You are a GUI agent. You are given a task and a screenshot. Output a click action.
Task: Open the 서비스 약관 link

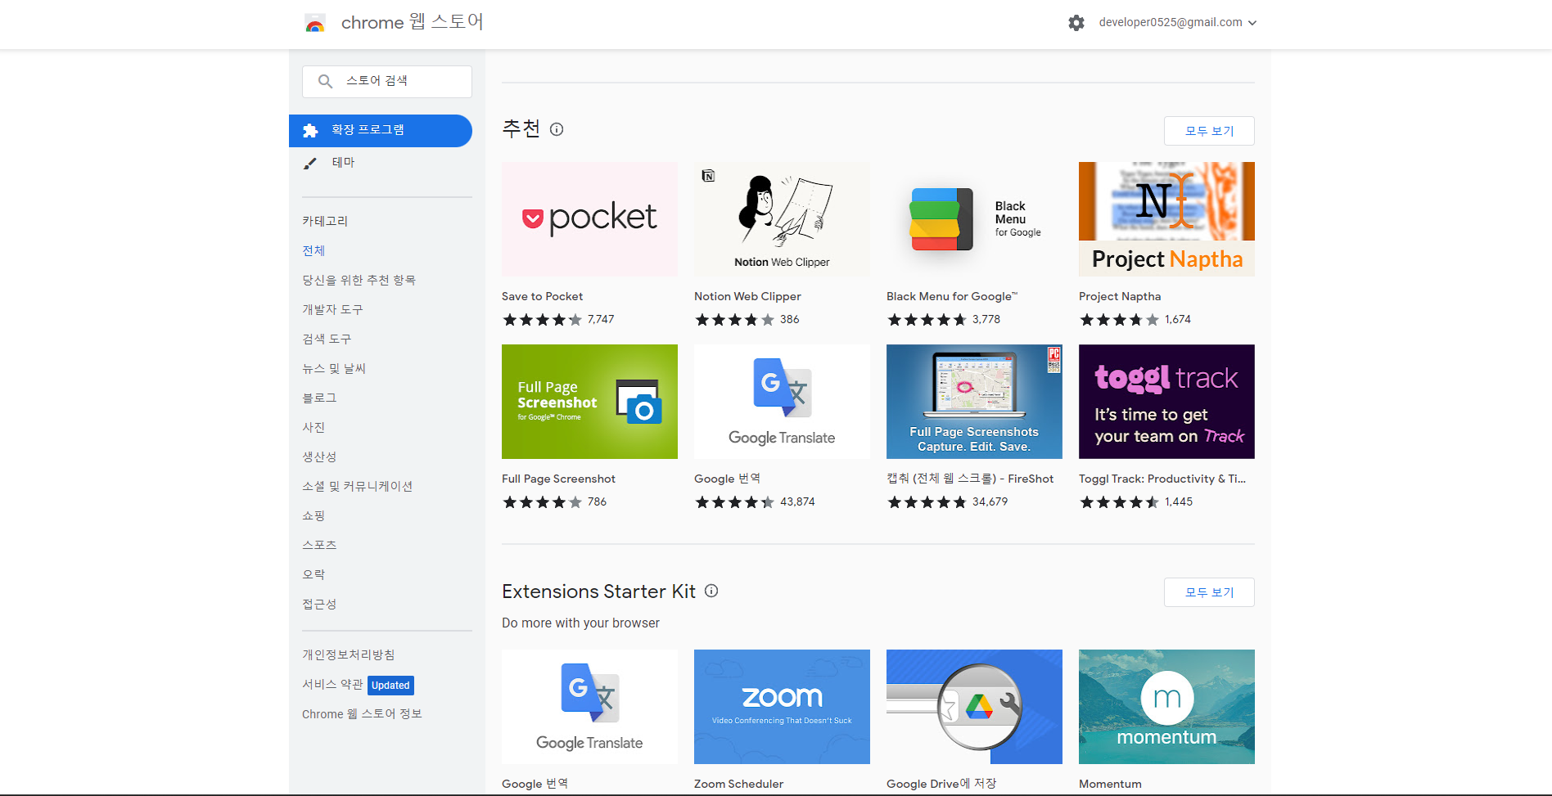(332, 684)
